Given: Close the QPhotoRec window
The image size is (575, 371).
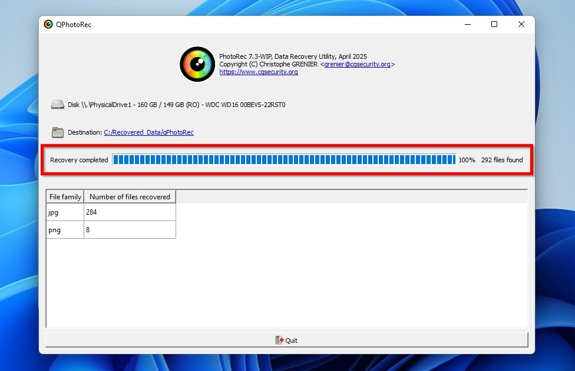Looking at the screenshot, I should tap(521, 24).
